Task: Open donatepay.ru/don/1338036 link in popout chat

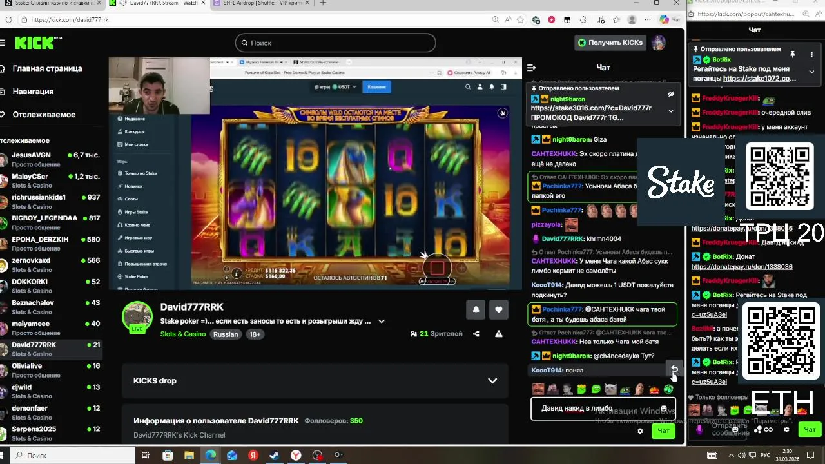Action: point(742,267)
